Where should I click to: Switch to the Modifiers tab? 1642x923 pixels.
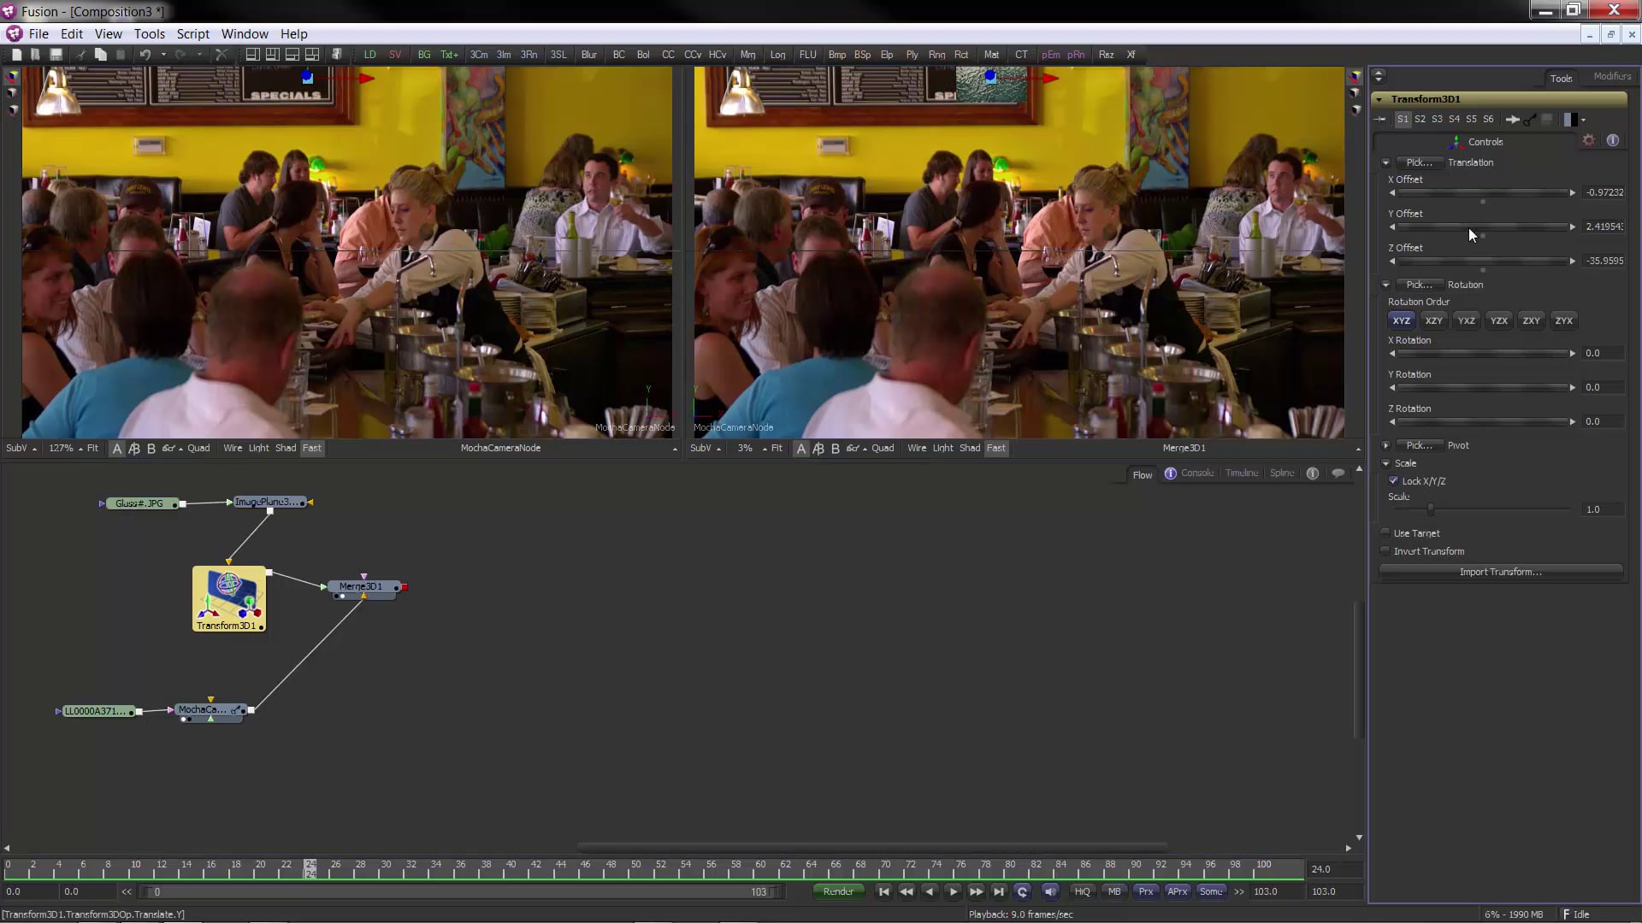(x=1611, y=77)
